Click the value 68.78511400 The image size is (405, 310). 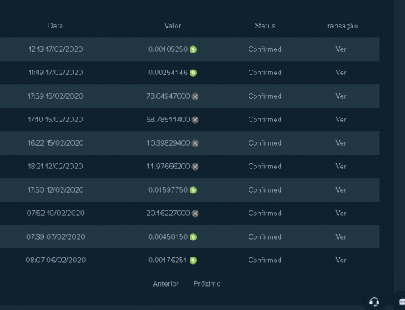coord(168,120)
